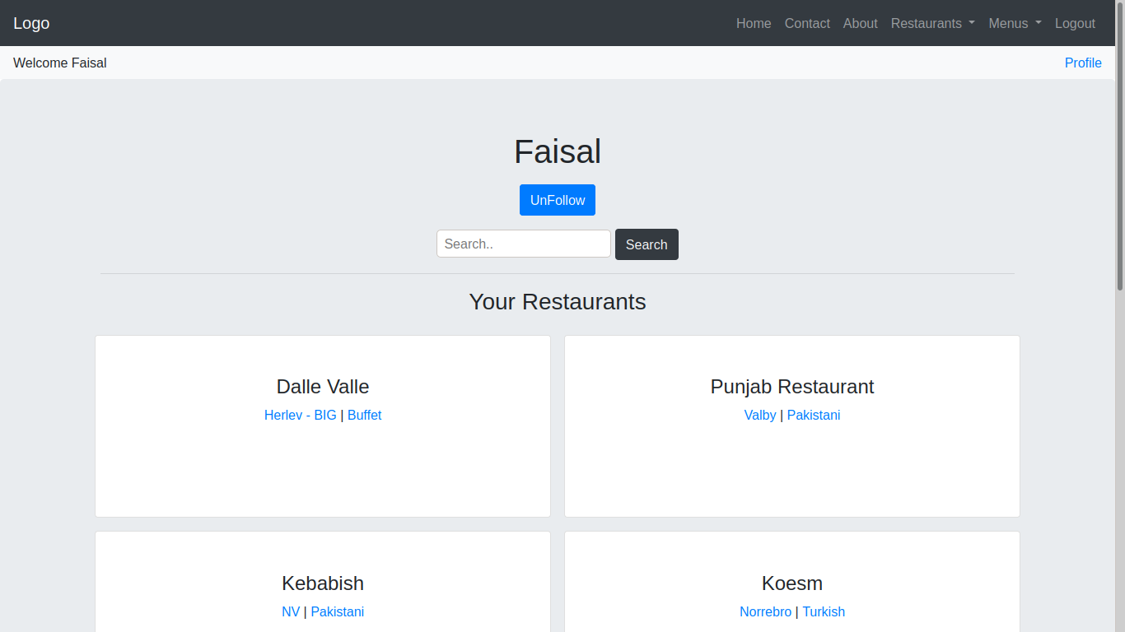Image resolution: width=1125 pixels, height=632 pixels.
Task: Open the Profile link
Action: (1083, 63)
